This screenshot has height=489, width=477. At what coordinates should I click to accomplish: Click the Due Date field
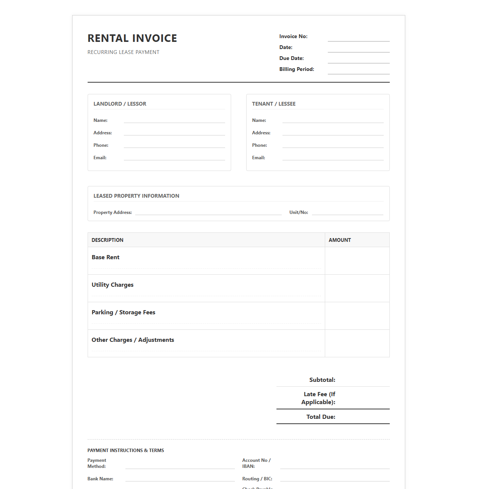click(x=358, y=59)
